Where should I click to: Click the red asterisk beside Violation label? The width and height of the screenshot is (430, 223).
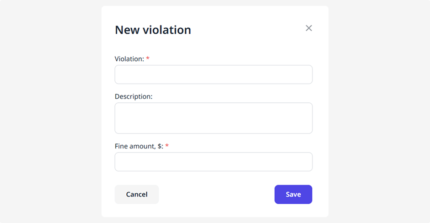point(148,58)
